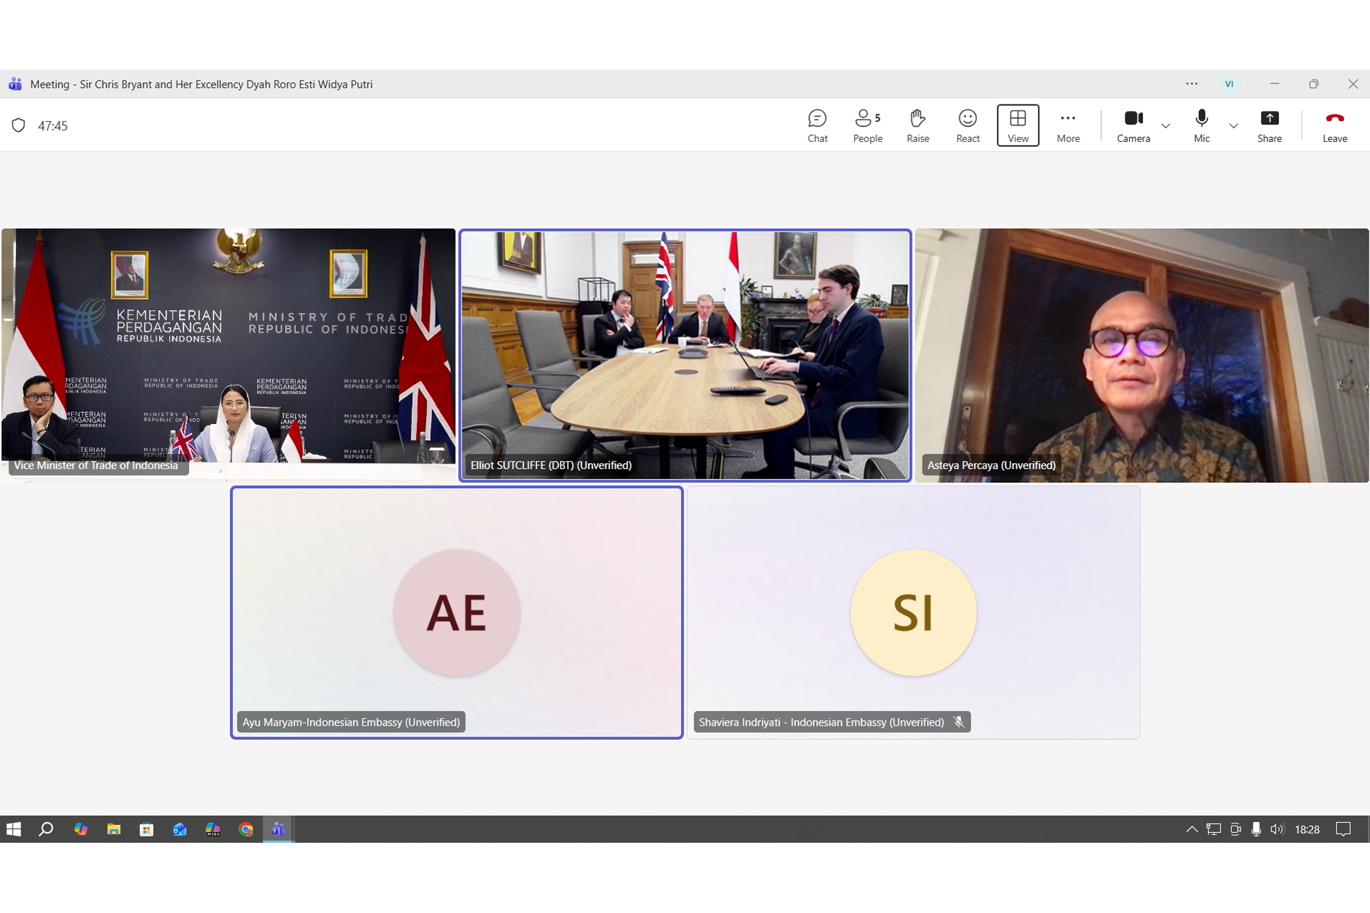The height and width of the screenshot is (913, 1370).
Task: Expand the Mic options dropdown arrow
Action: pyautogui.click(x=1234, y=126)
